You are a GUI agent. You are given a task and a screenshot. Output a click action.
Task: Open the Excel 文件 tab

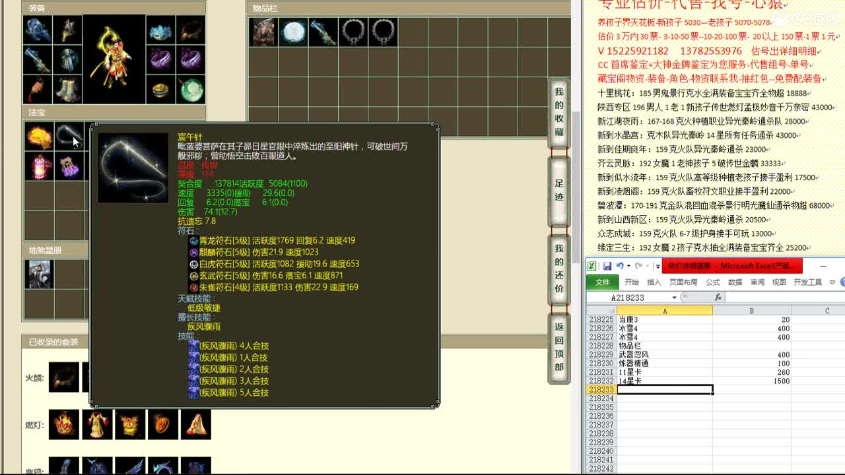click(603, 282)
